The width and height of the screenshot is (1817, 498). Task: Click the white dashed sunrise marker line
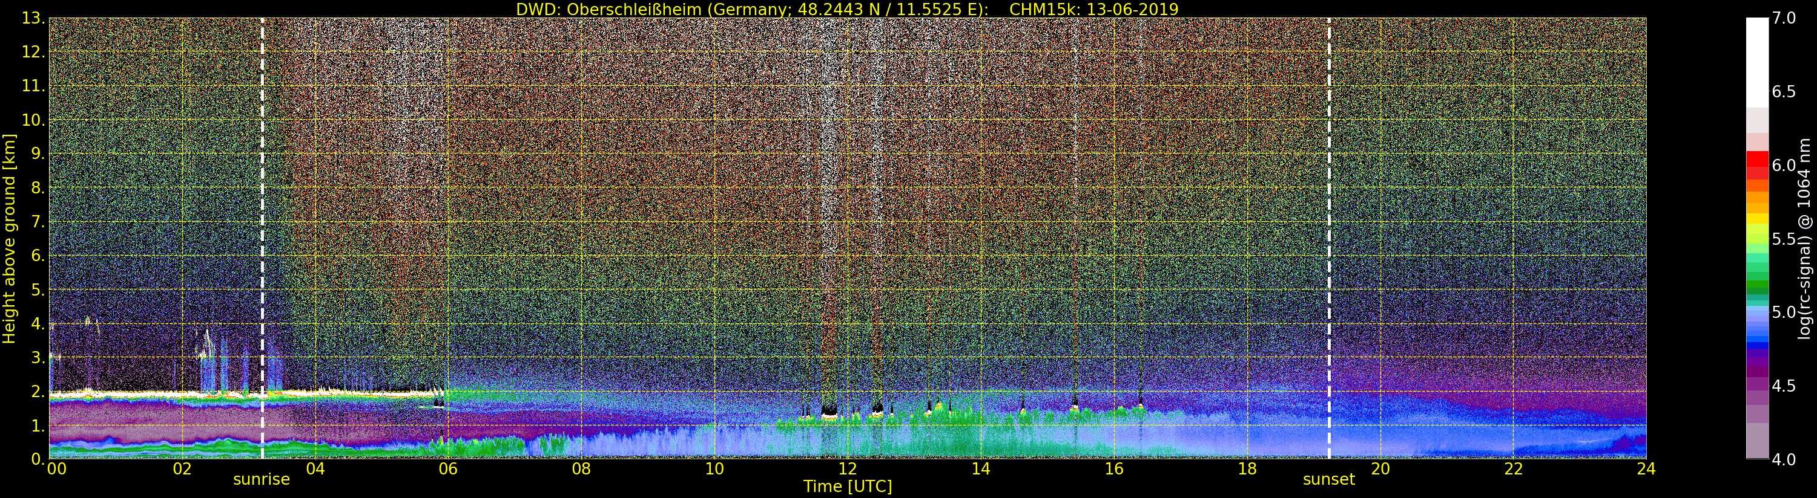[x=262, y=238]
